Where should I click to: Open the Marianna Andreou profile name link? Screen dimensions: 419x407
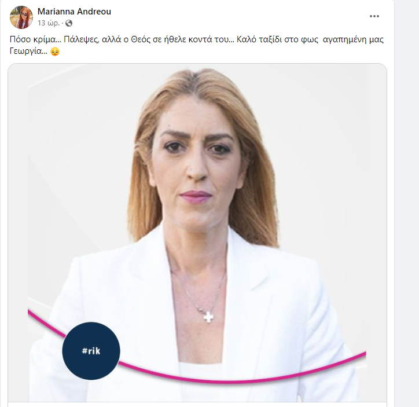point(74,12)
